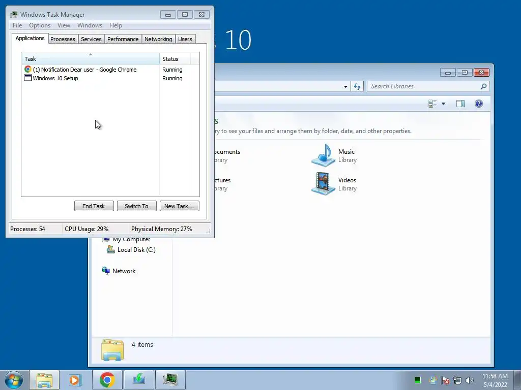Viewport: 521px width, 390px height.
Task: Click the network connection tray icon
Action: coord(457,380)
